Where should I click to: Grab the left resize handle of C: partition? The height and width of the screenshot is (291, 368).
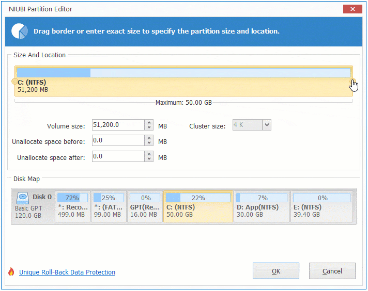(x=14, y=81)
